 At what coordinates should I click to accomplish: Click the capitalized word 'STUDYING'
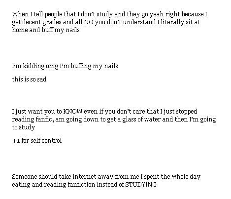(141, 185)
